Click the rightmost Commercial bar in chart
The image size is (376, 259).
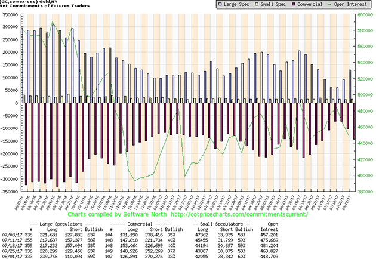tap(354, 121)
